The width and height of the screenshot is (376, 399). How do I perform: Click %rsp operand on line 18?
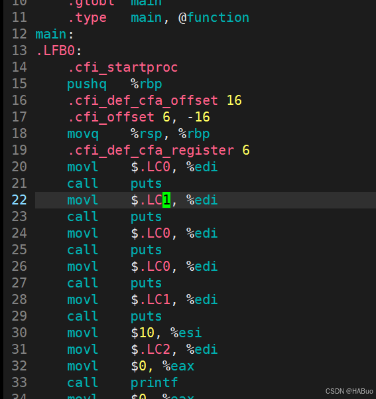(146, 134)
